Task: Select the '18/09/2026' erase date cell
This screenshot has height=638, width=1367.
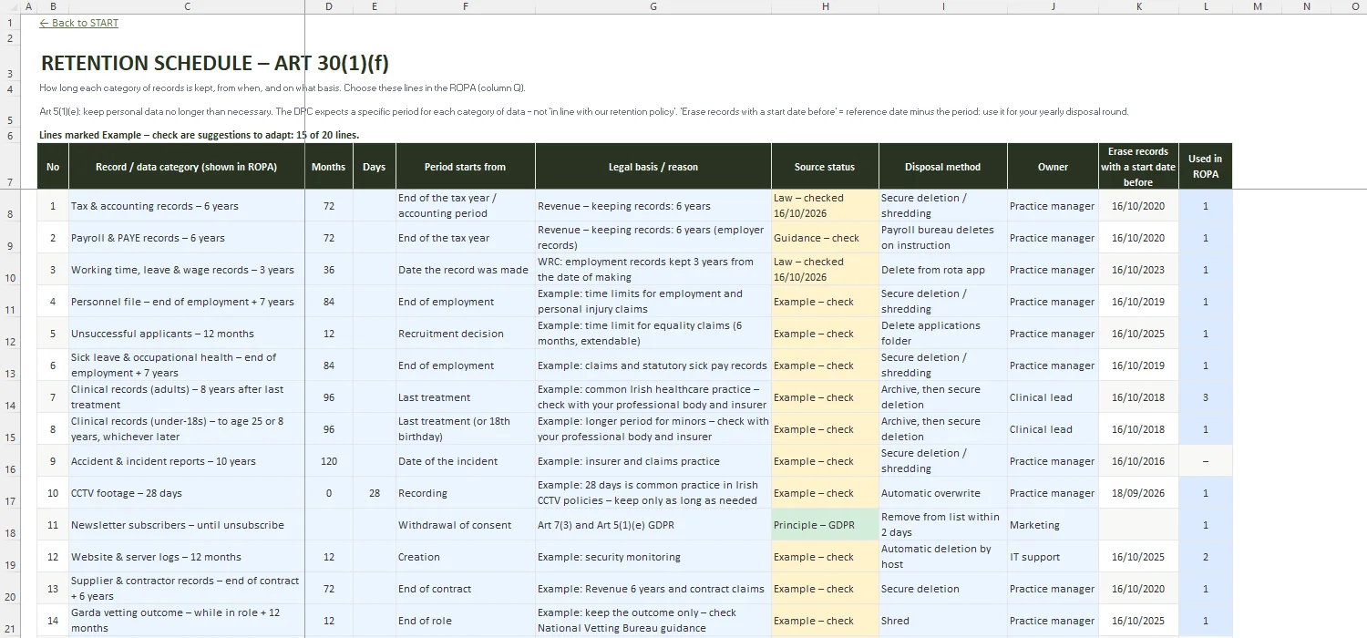Action: 1138,493
